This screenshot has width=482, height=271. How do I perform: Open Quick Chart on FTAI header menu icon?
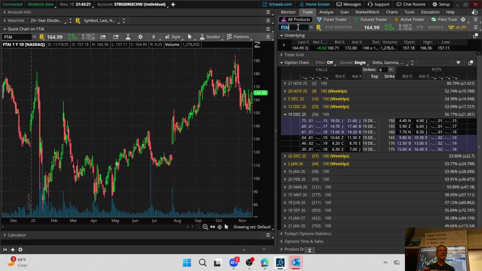coord(268,29)
